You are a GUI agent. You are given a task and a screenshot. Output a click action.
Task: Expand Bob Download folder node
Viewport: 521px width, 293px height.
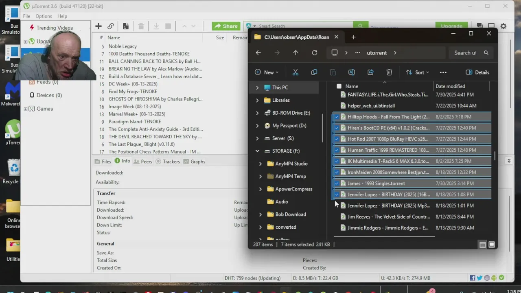pos(260,214)
